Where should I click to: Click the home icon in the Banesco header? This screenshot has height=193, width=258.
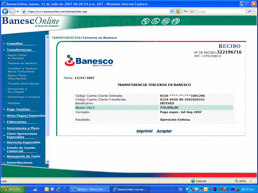[x=145, y=21]
